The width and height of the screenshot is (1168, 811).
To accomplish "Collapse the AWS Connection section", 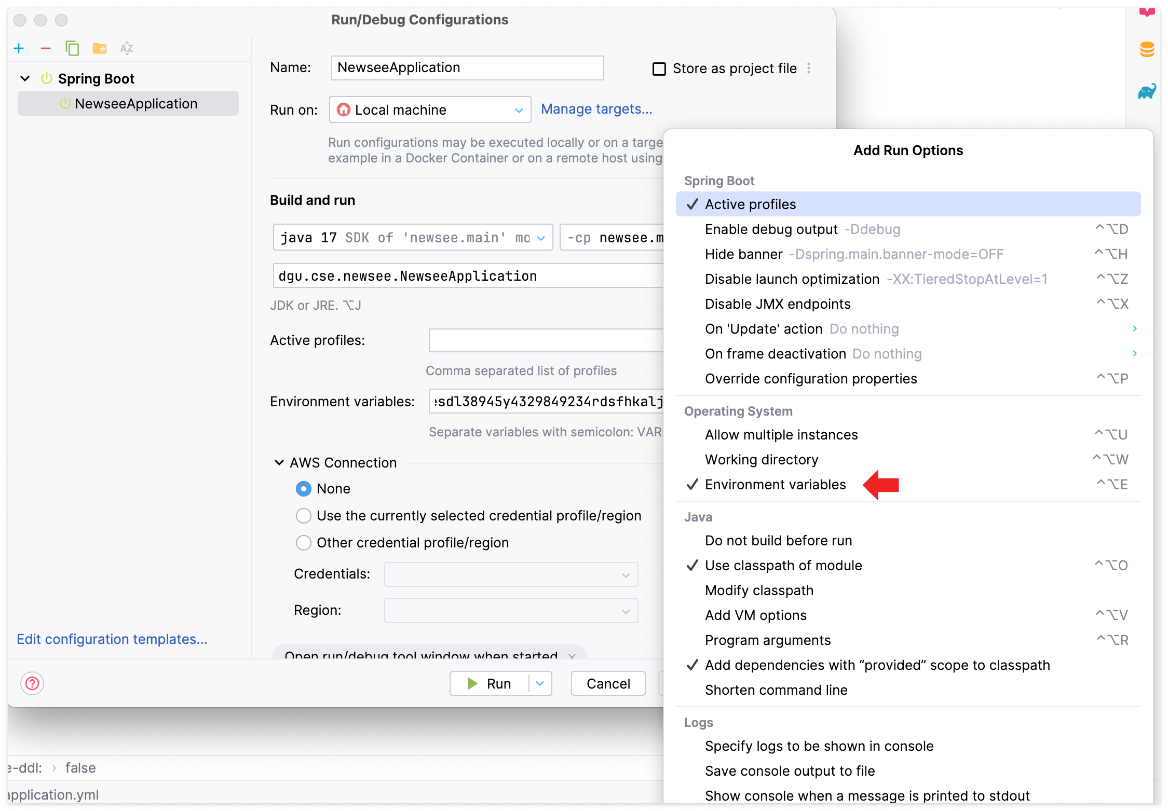I will pyautogui.click(x=279, y=462).
